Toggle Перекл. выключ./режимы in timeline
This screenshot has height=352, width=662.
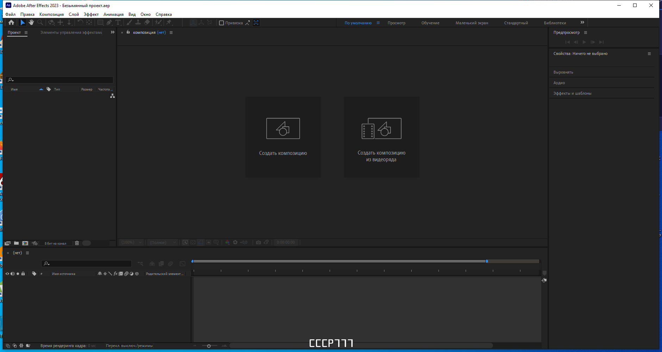click(129, 346)
